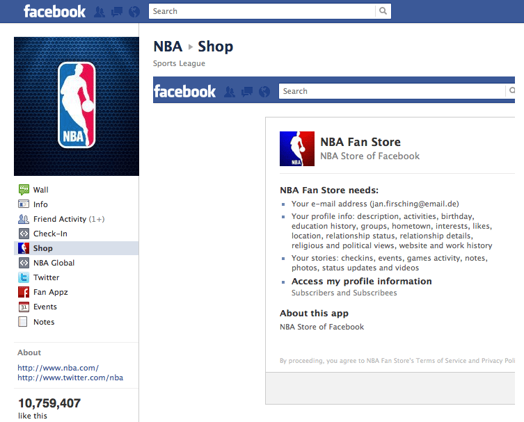Open the Events section
The height and width of the screenshot is (422, 524).
tap(45, 307)
